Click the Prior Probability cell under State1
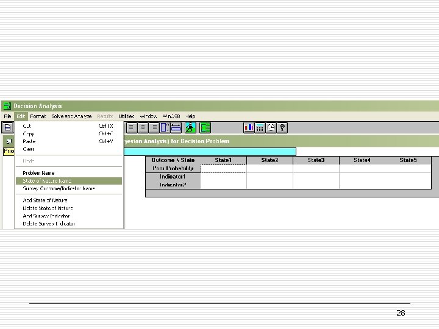The height and width of the screenshot is (329, 439). pyautogui.click(x=223, y=168)
